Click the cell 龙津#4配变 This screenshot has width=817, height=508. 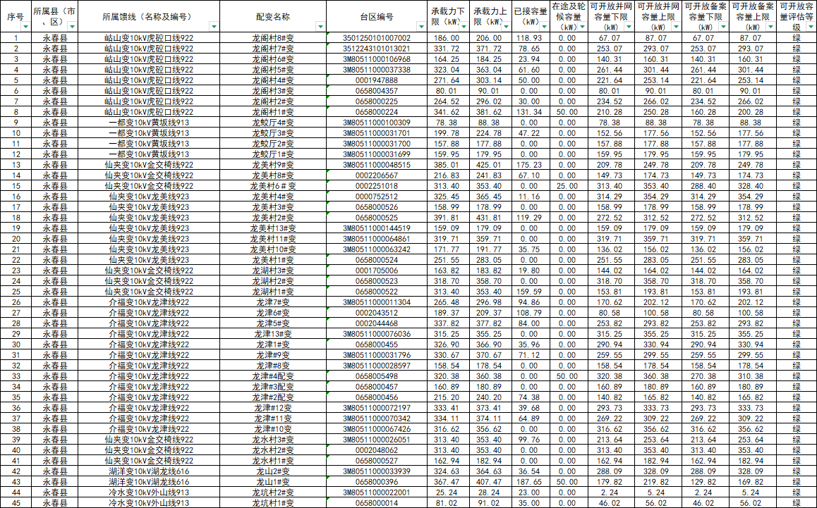[x=273, y=376]
